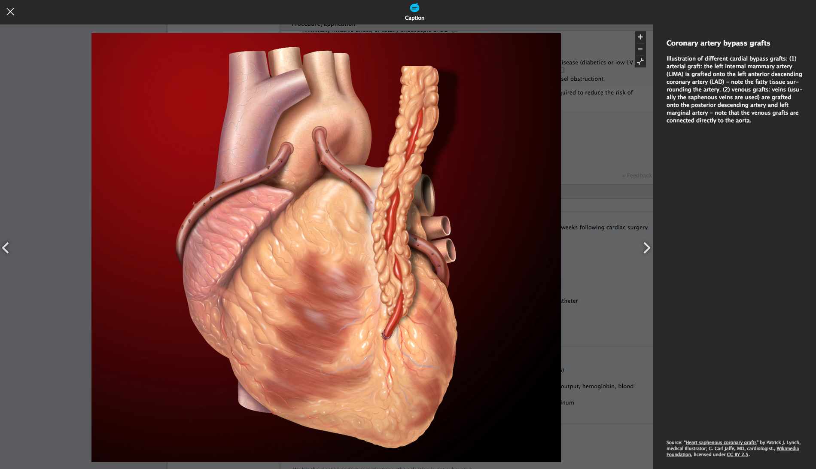Toggle the Caption panel icon

(414, 8)
